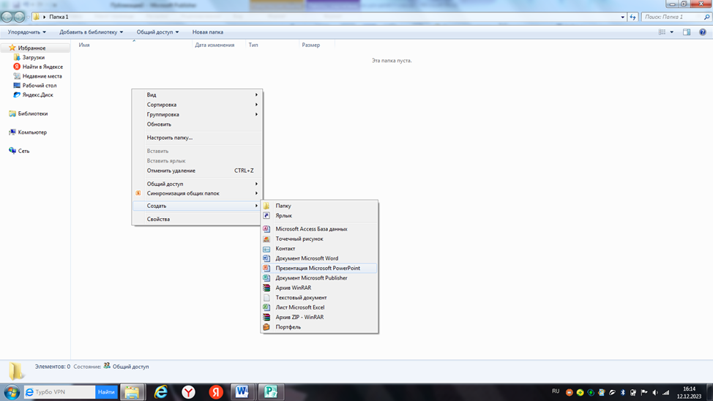Click the help question mark icon
The height and width of the screenshot is (401, 713).
[x=703, y=32]
